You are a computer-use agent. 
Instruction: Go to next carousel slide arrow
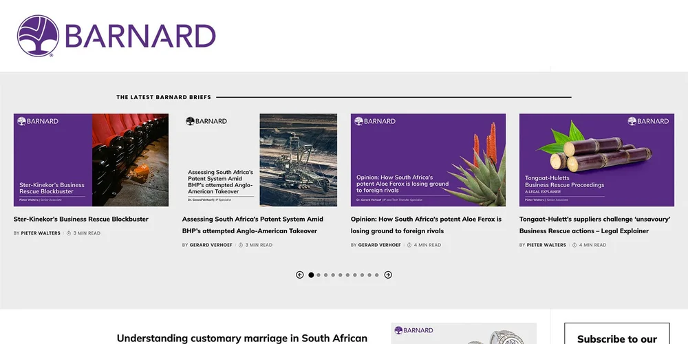[x=388, y=275]
